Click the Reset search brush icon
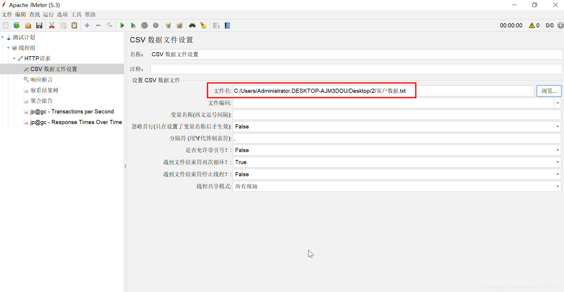The height and width of the screenshot is (292, 564). 204,26
